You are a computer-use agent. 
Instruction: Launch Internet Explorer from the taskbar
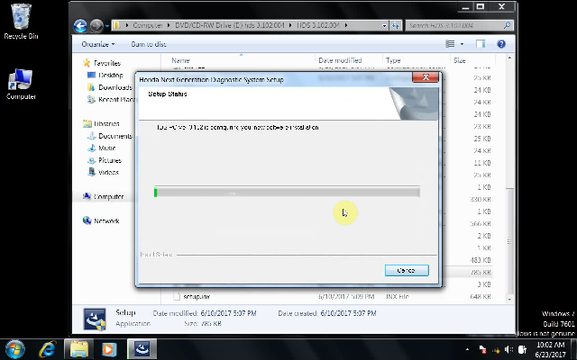[48, 349]
